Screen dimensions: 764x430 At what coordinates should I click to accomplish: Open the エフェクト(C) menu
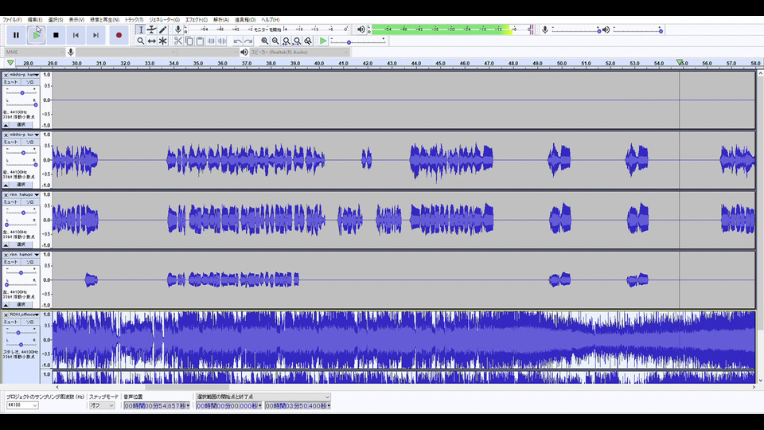(197, 20)
